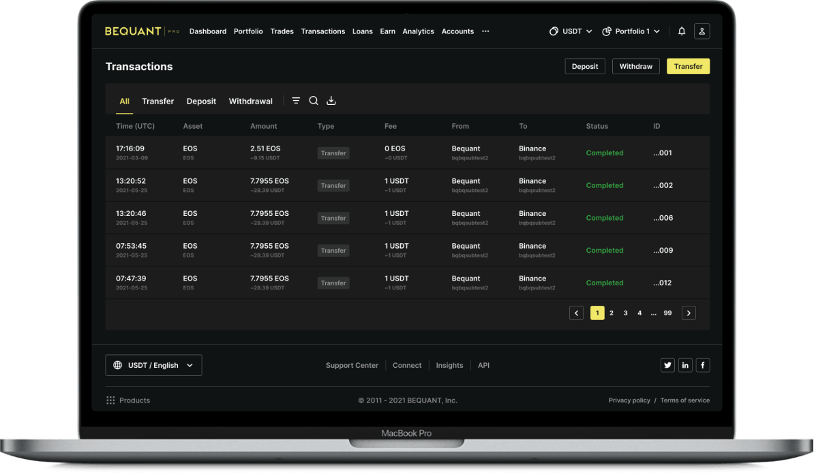Open notifications bell icon
The width and height of the screenshot is (814, 474).
coord(682,31)
